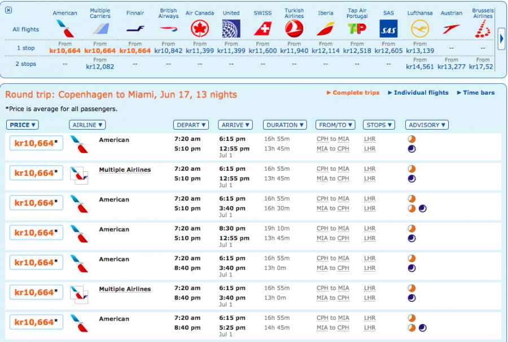
Task: Filter by the 1 stop row label
Action: [x=27, y=48]
